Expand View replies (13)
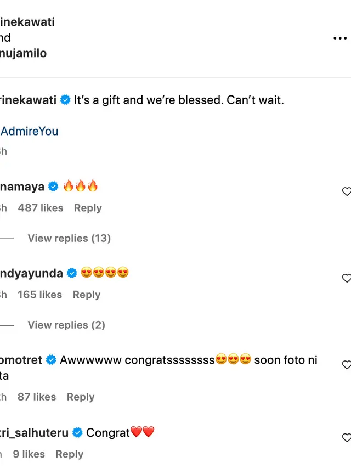 69,238
